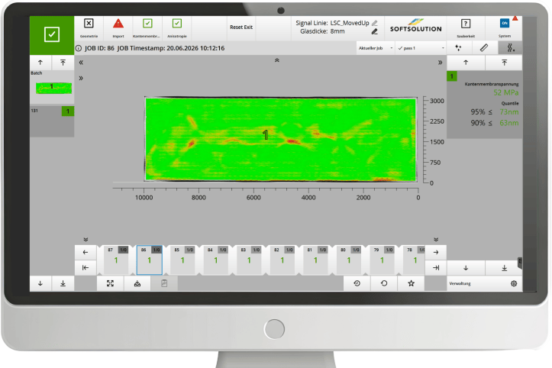The height and width of the screenshot is (368, 552).
Task: Click the star favorite icon
Action: 411,283
